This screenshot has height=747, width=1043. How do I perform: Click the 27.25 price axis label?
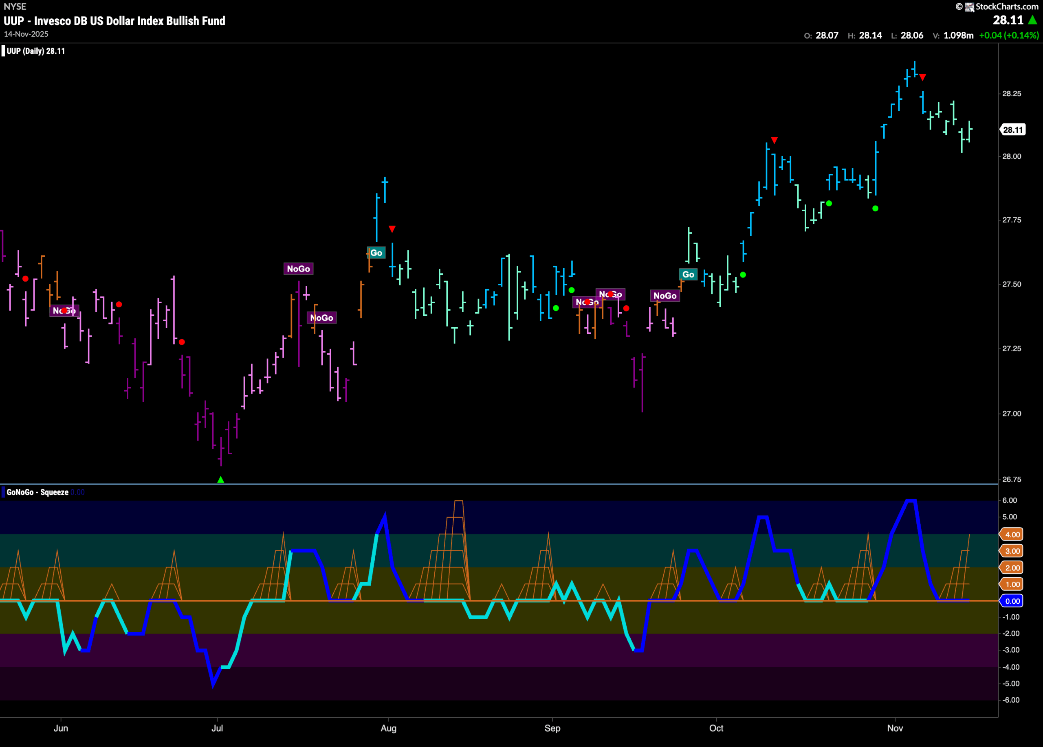pyautogui.click(x=1012, y=349)
